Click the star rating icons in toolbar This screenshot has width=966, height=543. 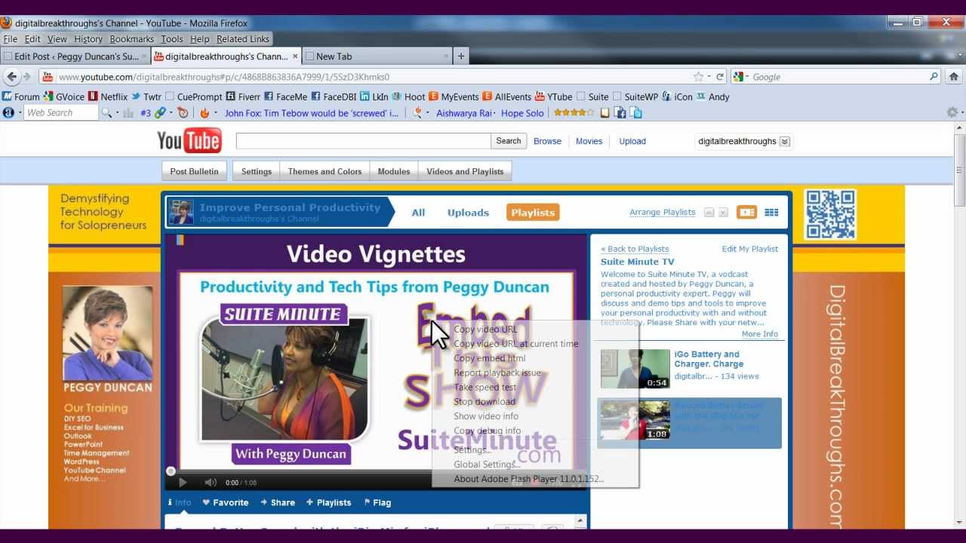click(x=574, y=112)
